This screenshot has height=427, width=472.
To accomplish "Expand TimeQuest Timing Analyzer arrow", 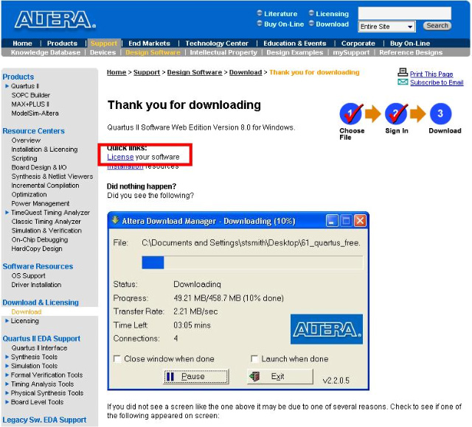I will (7, 213).
